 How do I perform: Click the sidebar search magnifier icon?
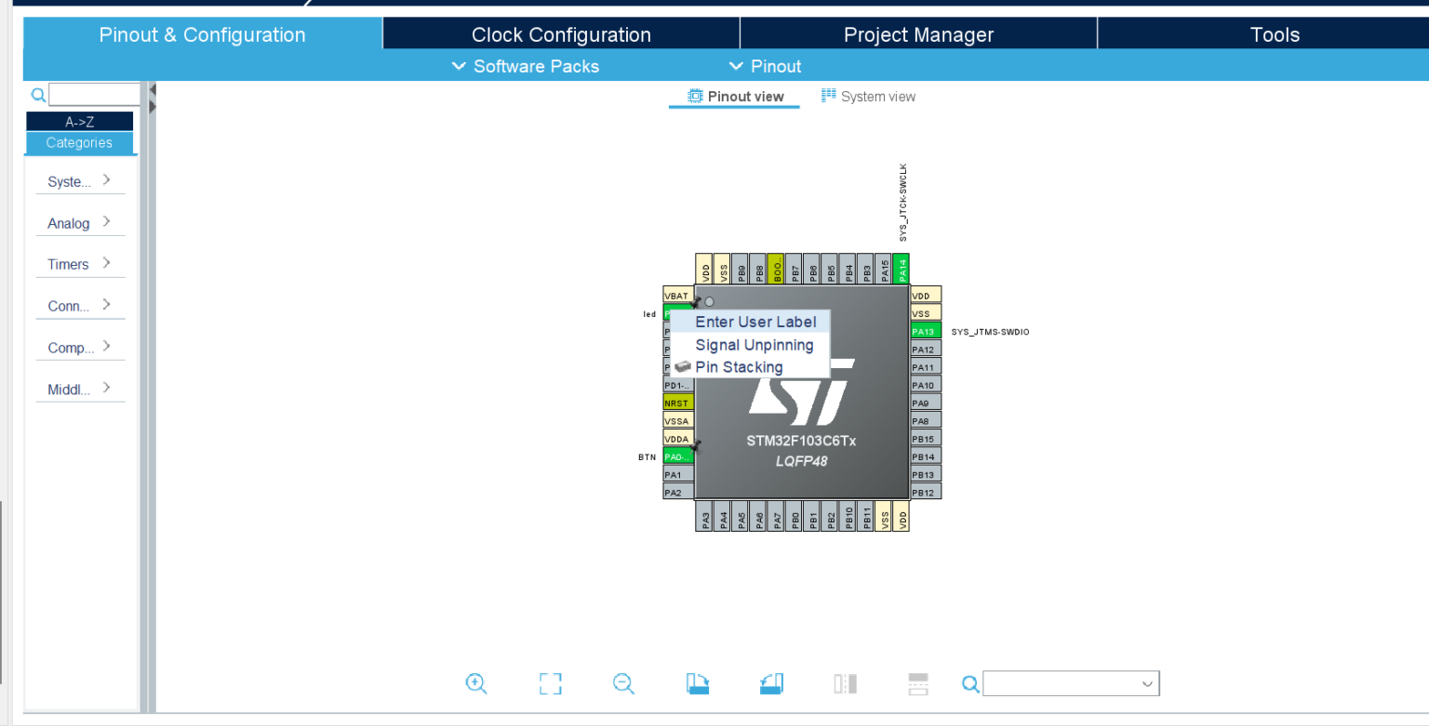coord(37,94)
